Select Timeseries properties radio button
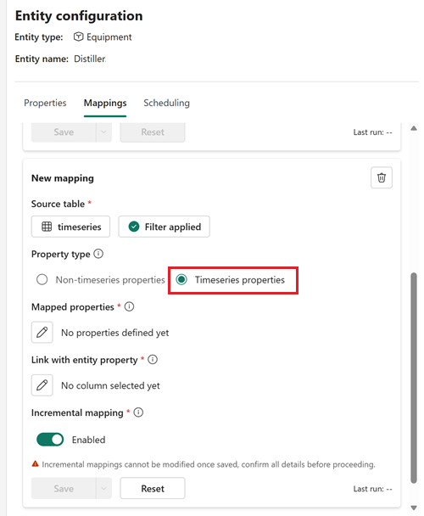Image resolution: width=424 pixels, height=516 pixels. coord(181,280)
